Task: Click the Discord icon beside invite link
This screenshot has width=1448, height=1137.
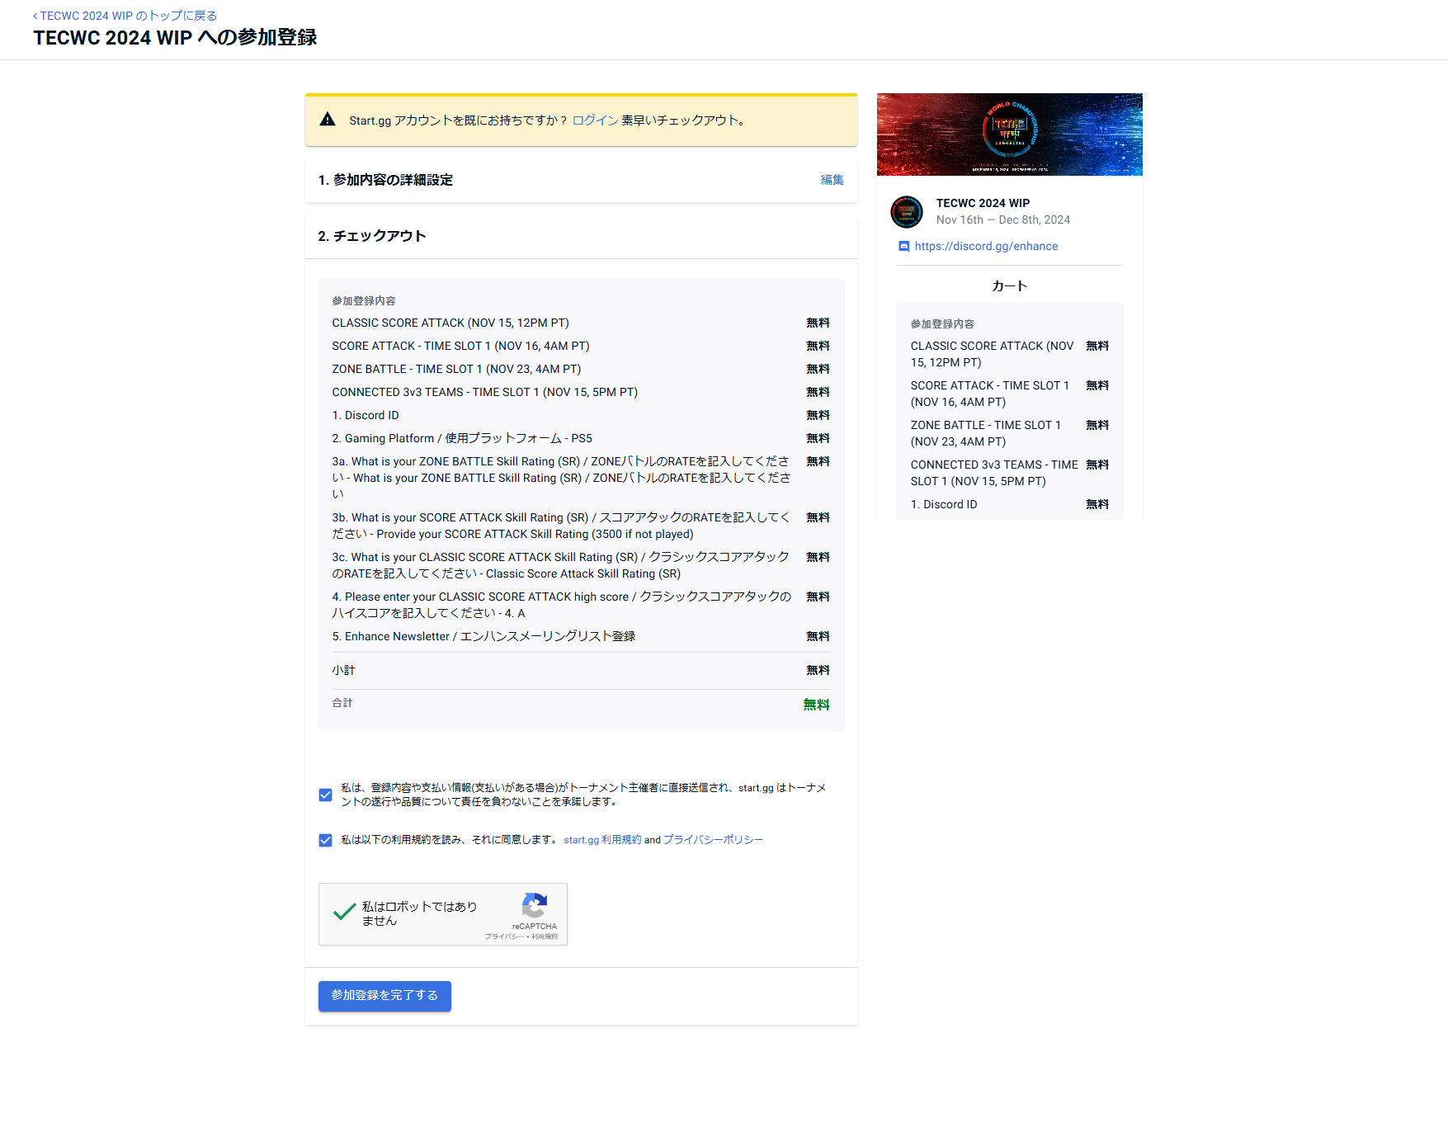Action: pos(903,247)
